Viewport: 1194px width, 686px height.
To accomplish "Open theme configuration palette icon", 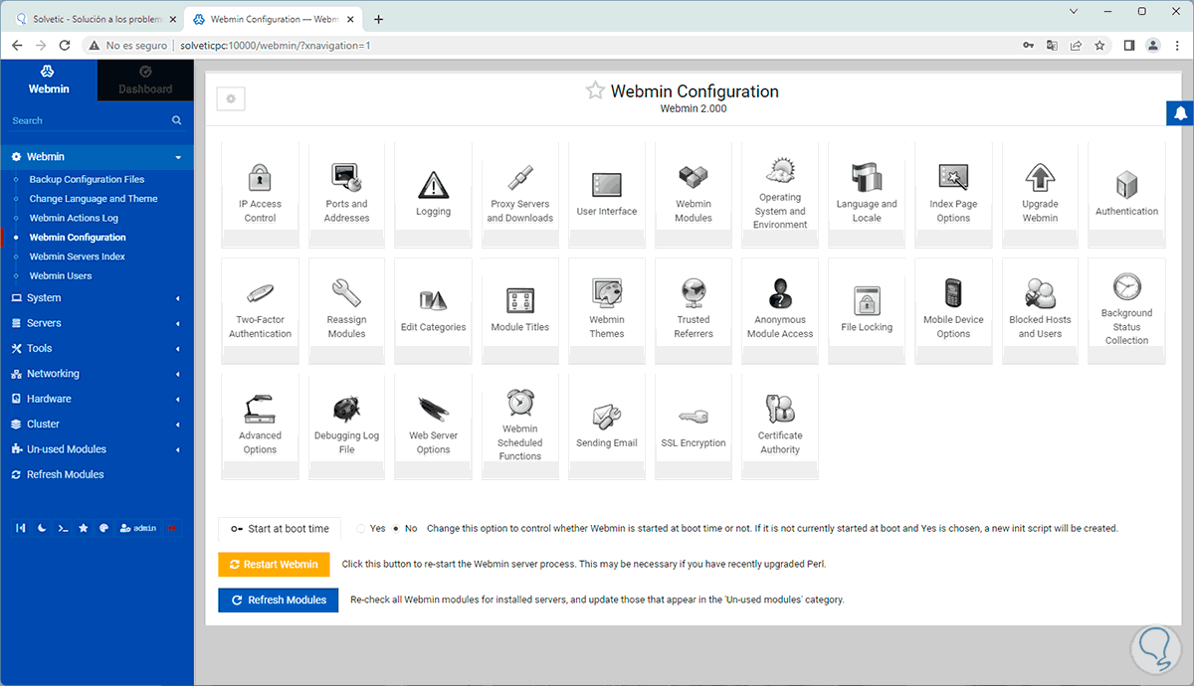I will click(103, 528).
